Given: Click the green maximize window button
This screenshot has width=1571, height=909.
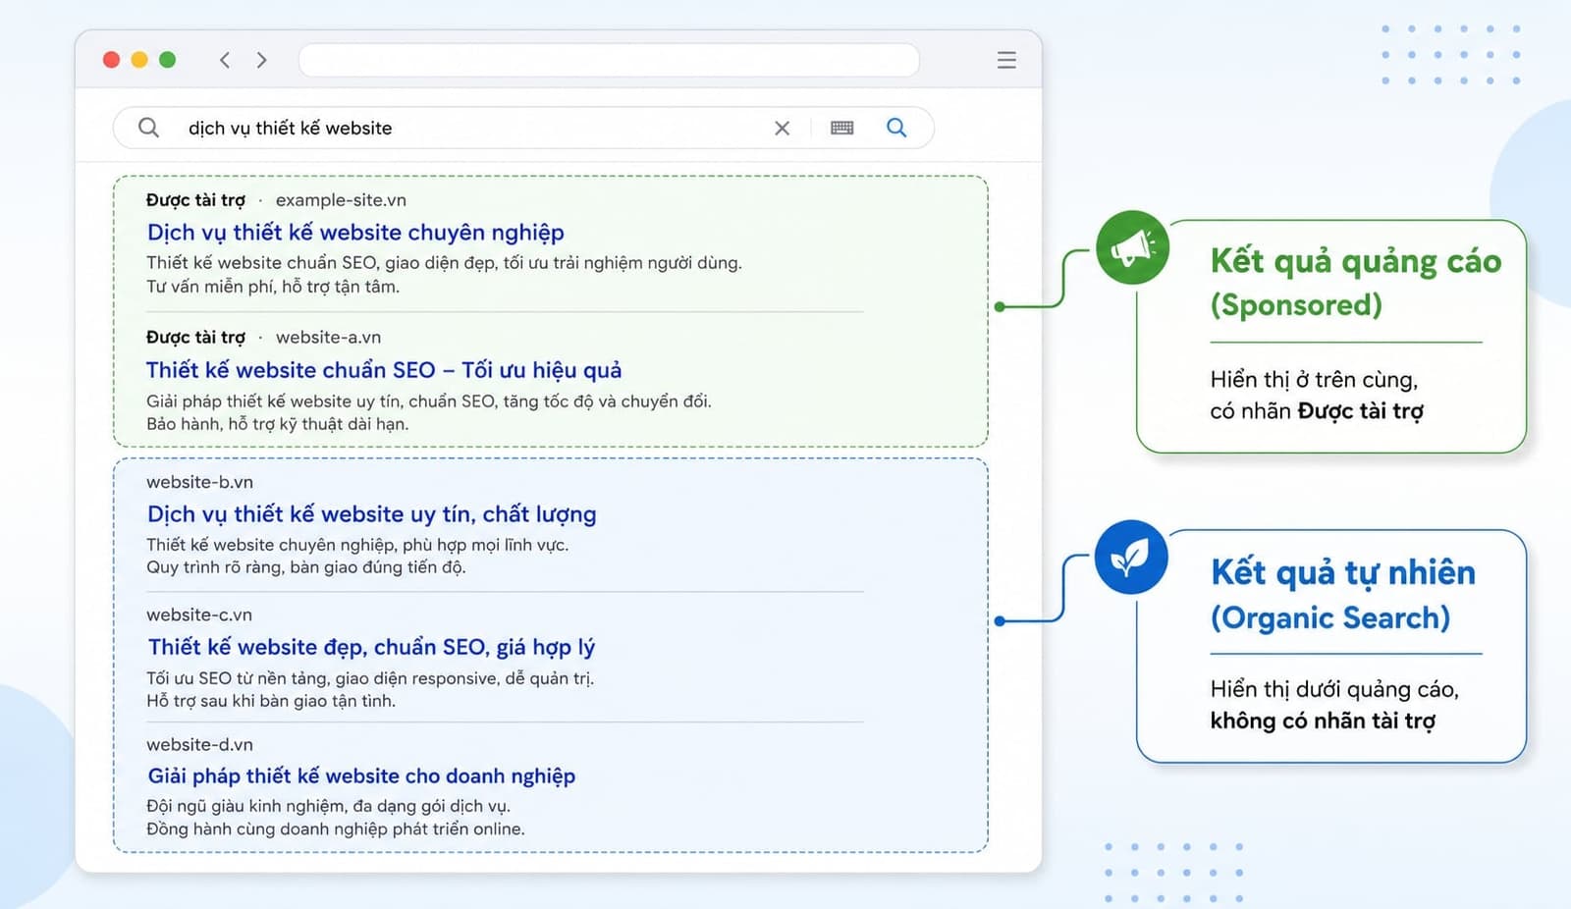Looking at the screenshot, I should tap(168, 60).
